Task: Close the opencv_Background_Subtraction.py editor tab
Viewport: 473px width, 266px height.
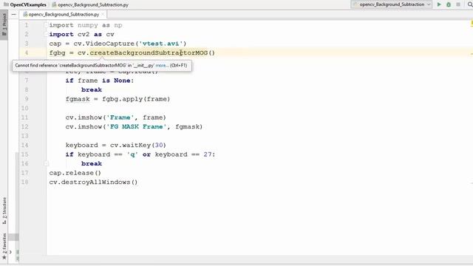Action: [x=103, y=15]
